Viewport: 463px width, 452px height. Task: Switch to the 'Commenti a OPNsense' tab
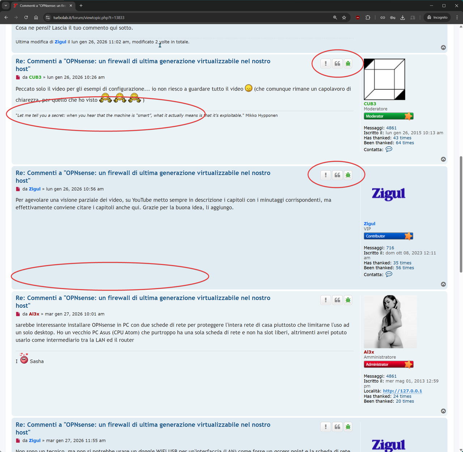point(43,5)
